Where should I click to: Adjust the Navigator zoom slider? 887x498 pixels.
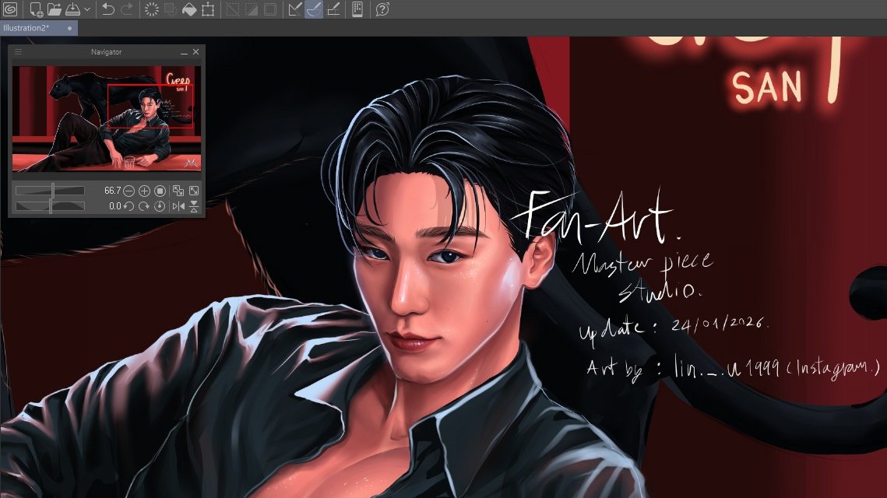point(50,191)
